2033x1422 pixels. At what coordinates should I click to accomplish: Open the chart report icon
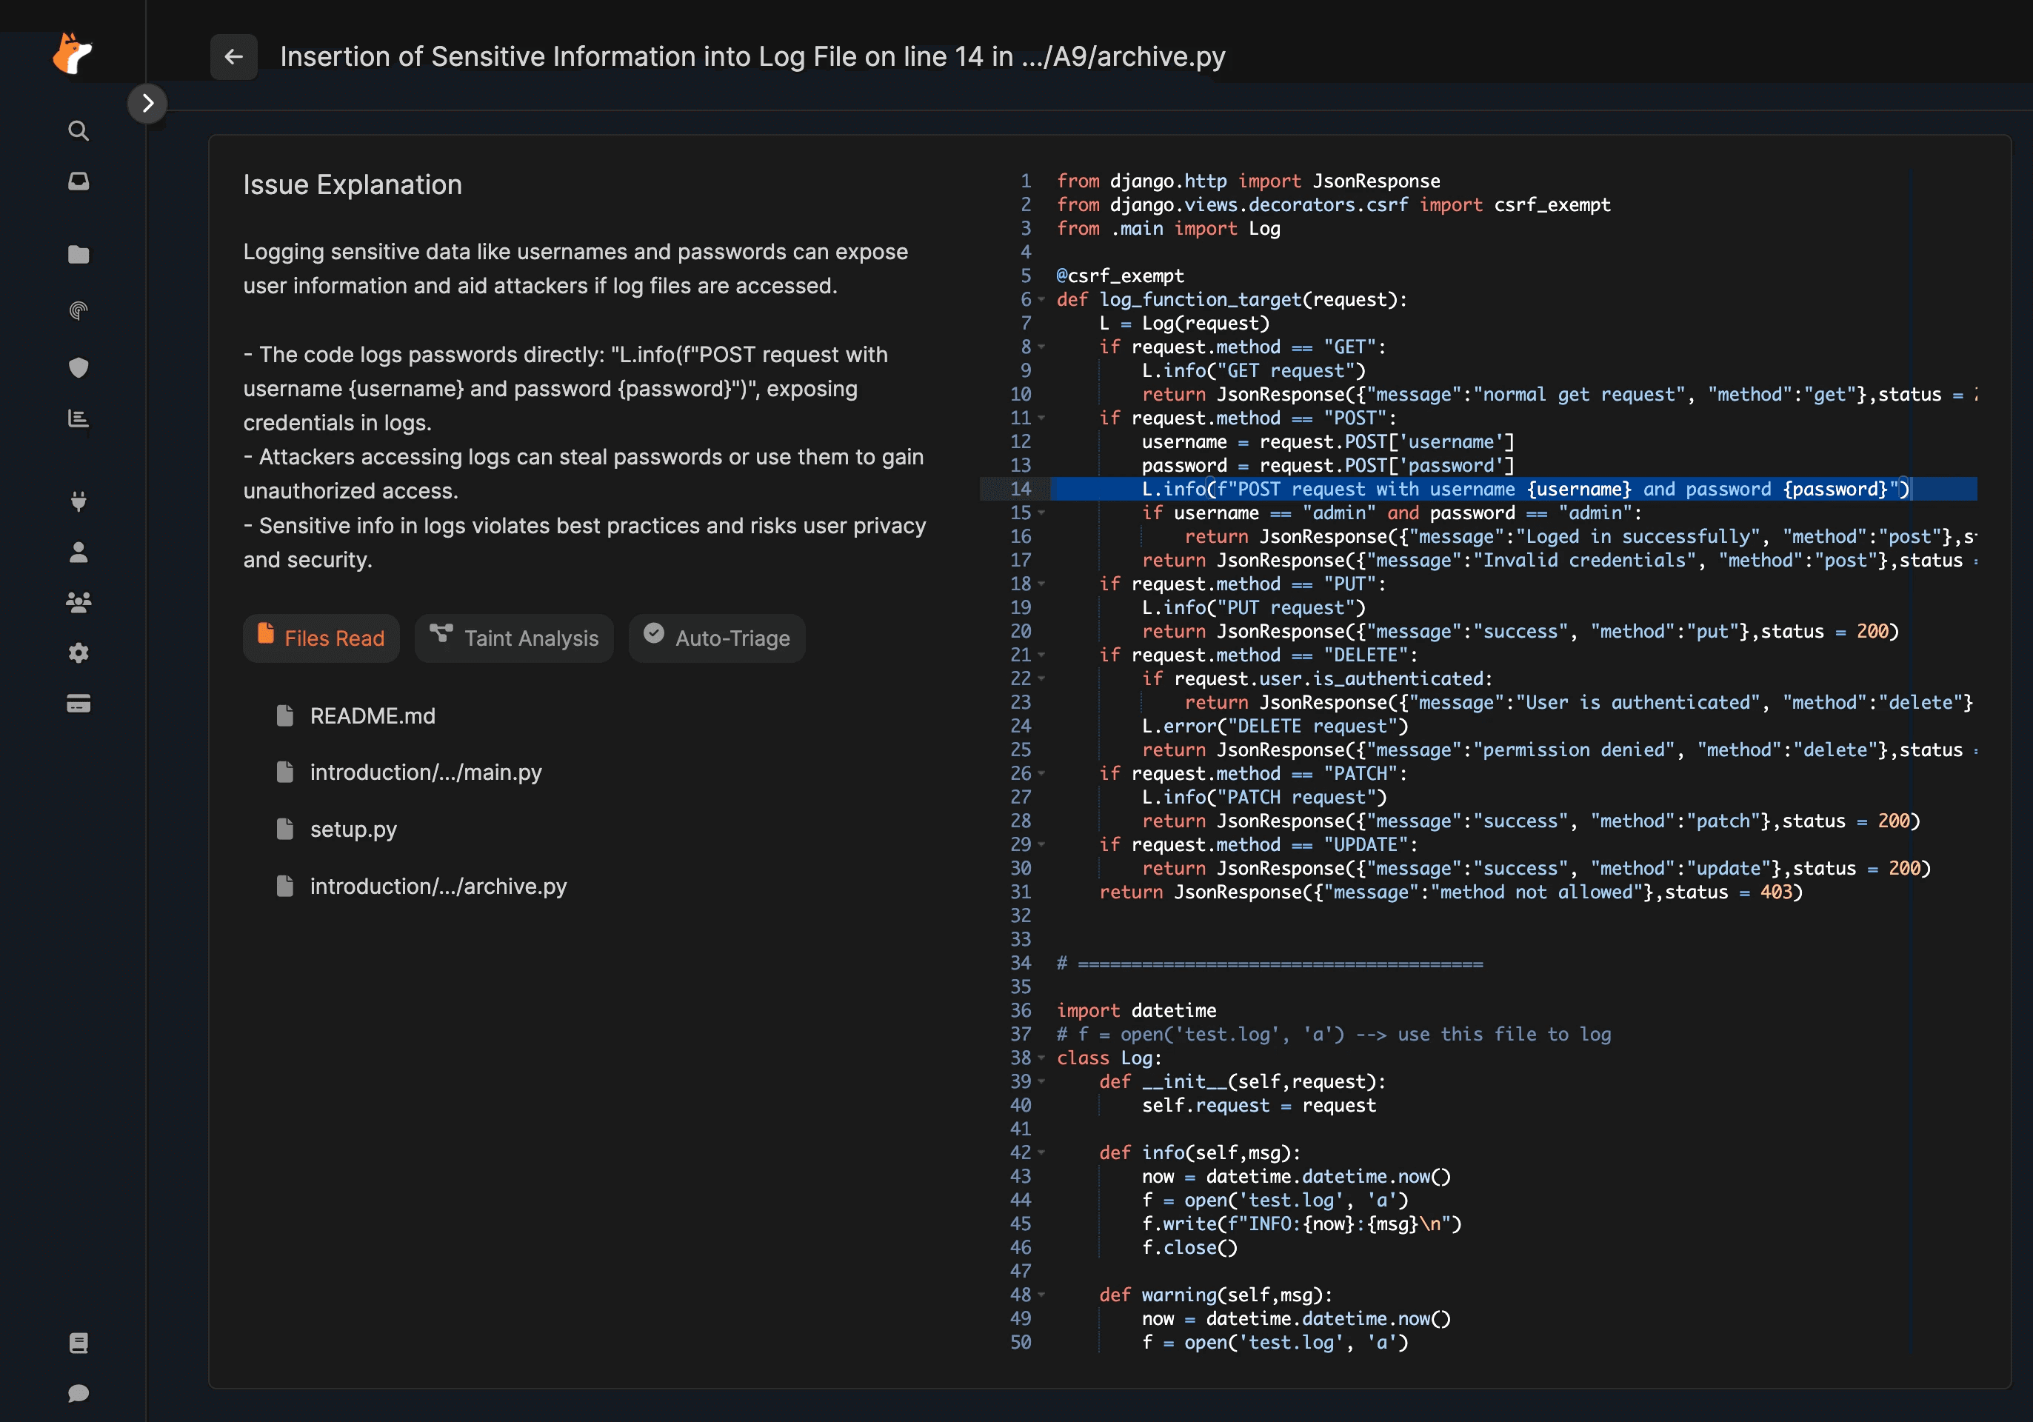click(x=78, y=418)
